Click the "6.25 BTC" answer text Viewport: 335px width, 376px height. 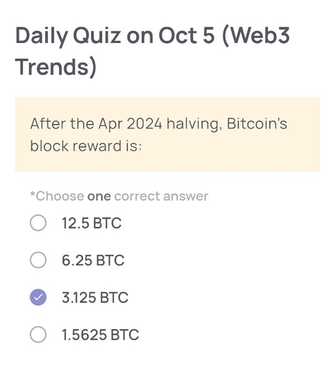(93, 260)
